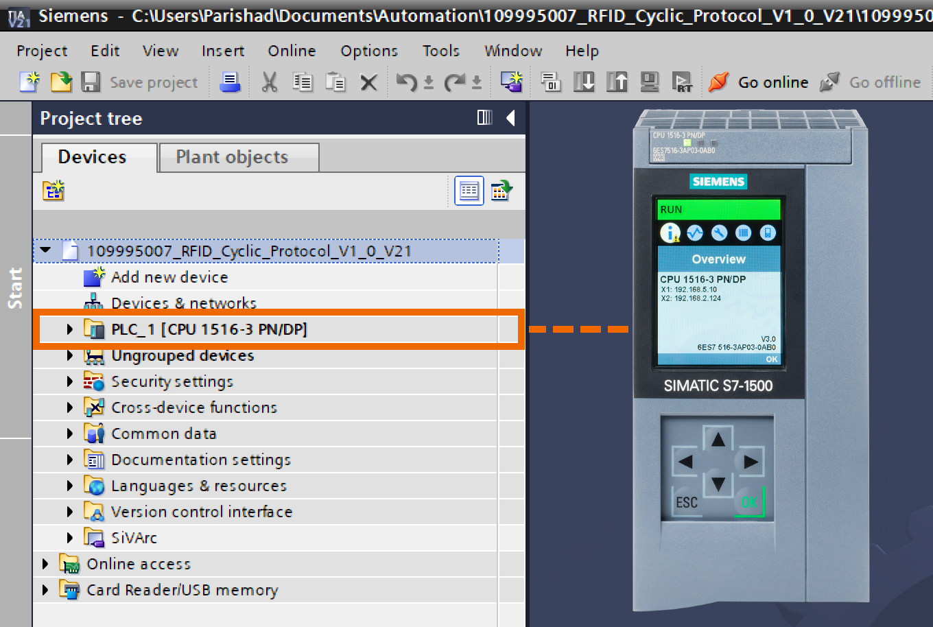Open the Edit menu

click(x=105, y=51)
